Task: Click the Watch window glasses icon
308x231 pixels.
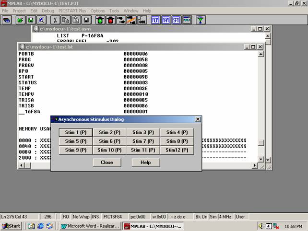Action: (187, 20)
